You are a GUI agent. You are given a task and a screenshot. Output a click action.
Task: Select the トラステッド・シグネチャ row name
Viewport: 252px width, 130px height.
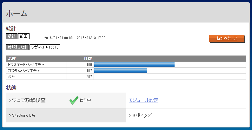tap(26, 65)
